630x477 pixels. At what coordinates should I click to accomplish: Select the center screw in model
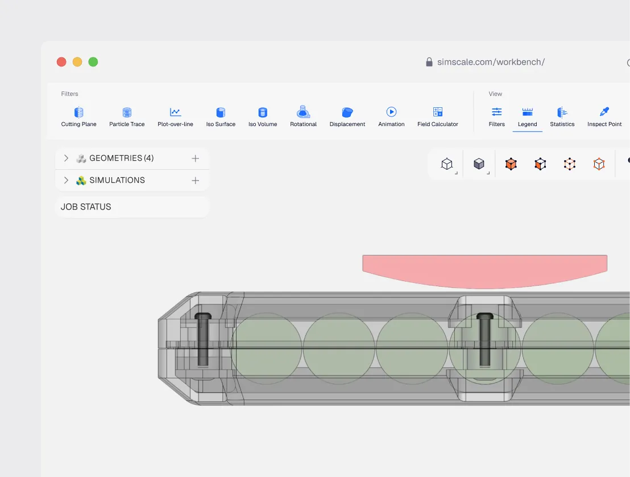tap(485, 340)
